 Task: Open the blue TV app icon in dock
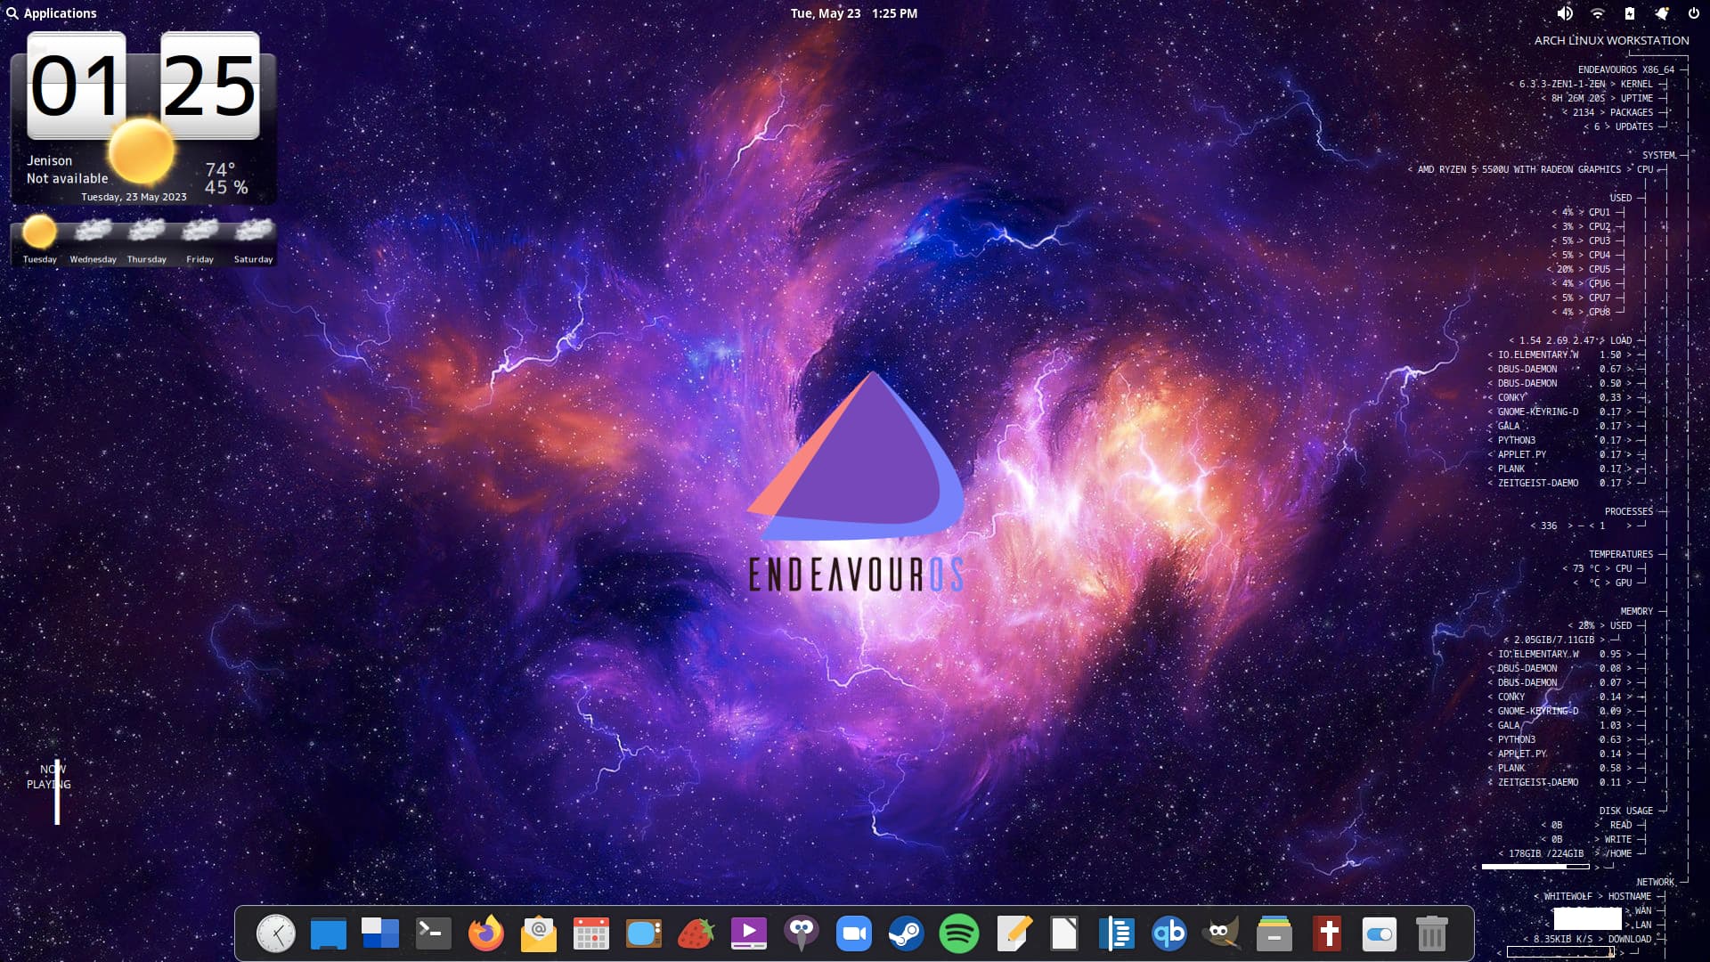tap(644, 933)
